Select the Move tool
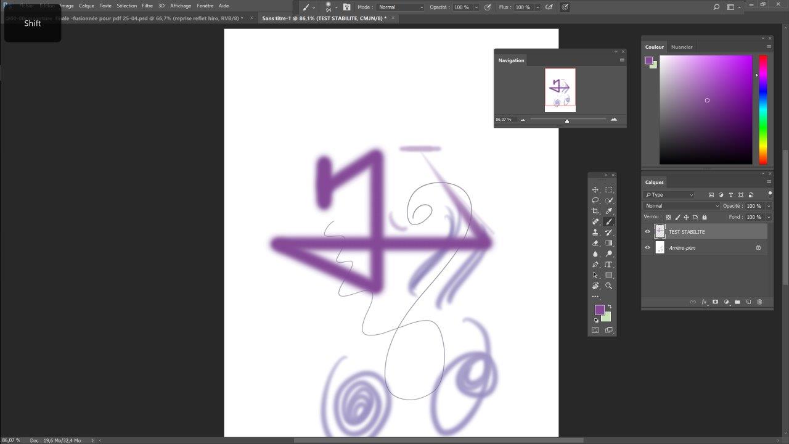789x444 pixels. (x=595, y=190)
